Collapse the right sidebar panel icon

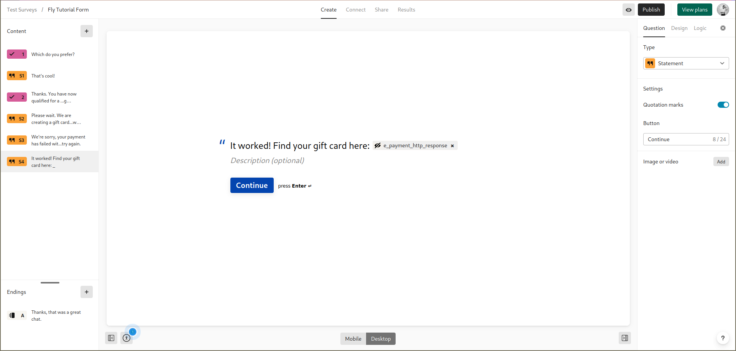[x=625, y=338]
